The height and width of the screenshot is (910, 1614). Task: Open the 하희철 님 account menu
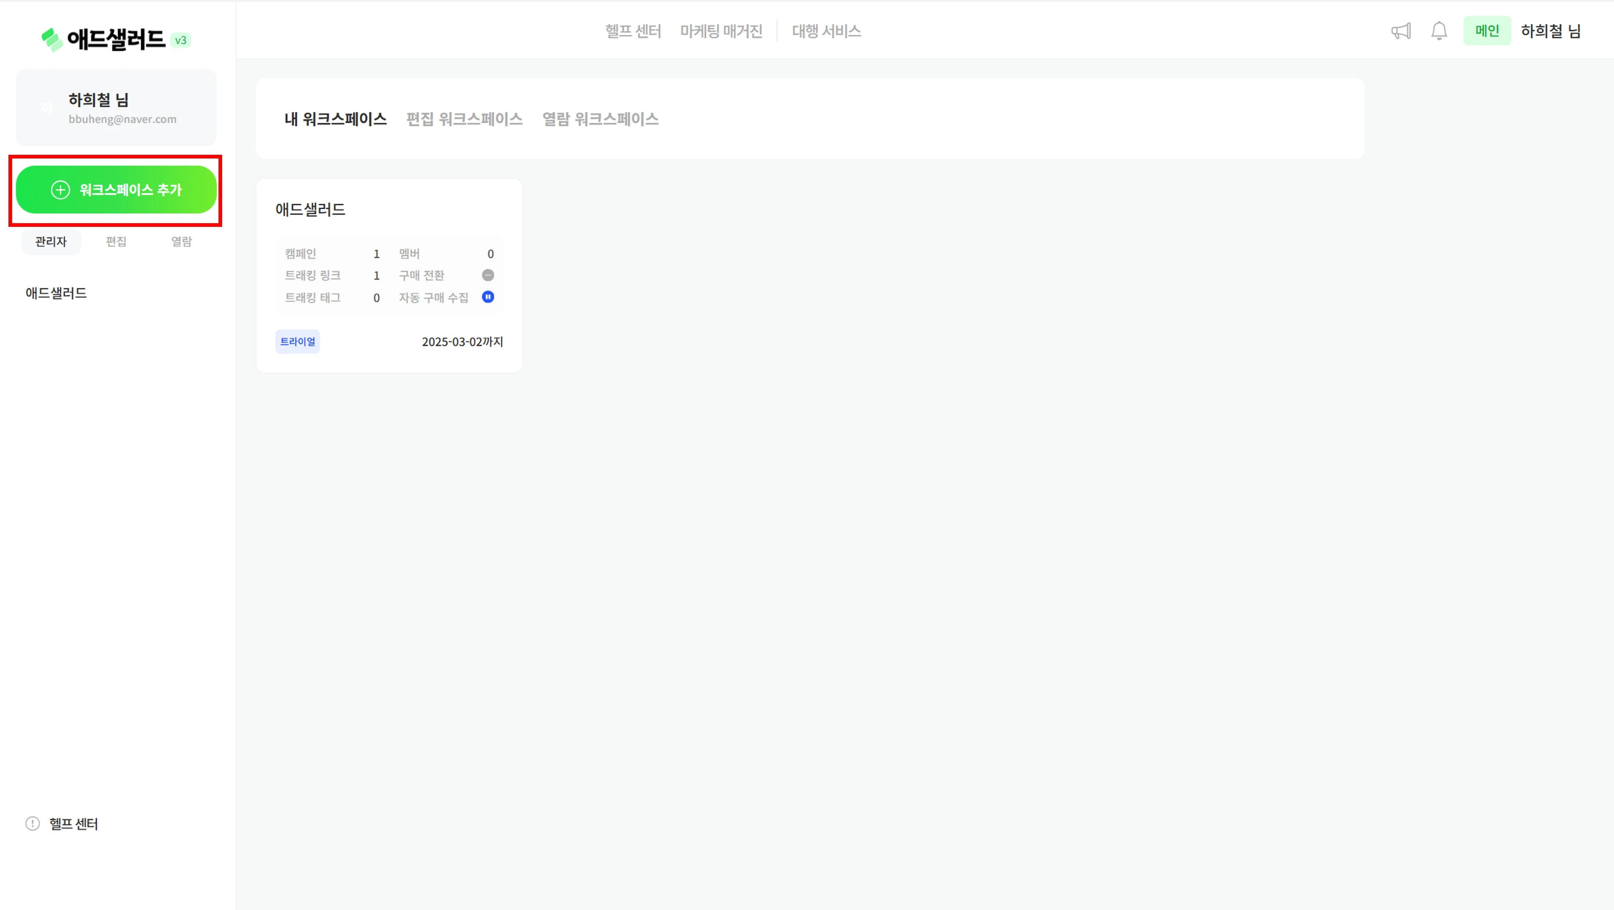coord(1551,31)
